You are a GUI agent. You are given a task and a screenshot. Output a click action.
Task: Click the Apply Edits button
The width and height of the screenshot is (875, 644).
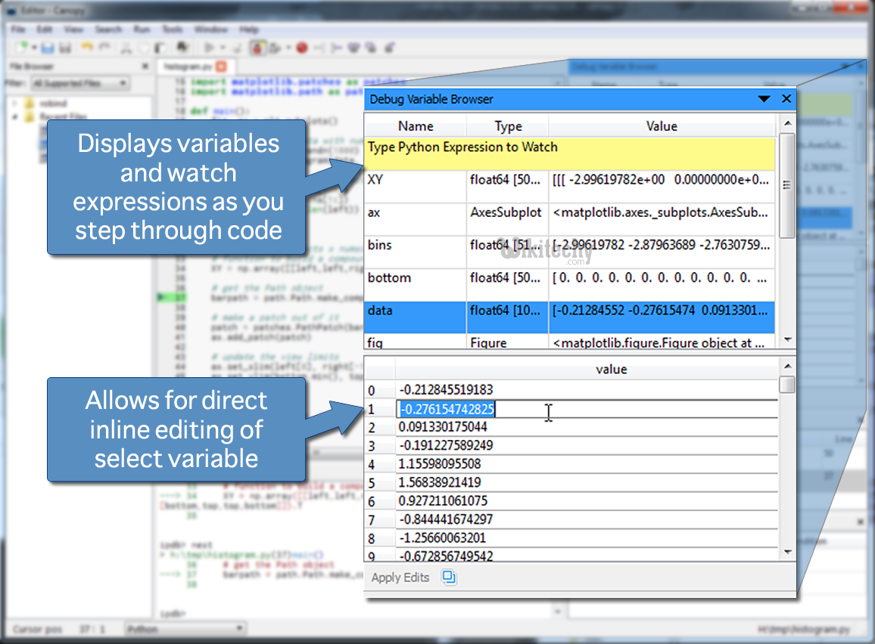coord(400,577)
